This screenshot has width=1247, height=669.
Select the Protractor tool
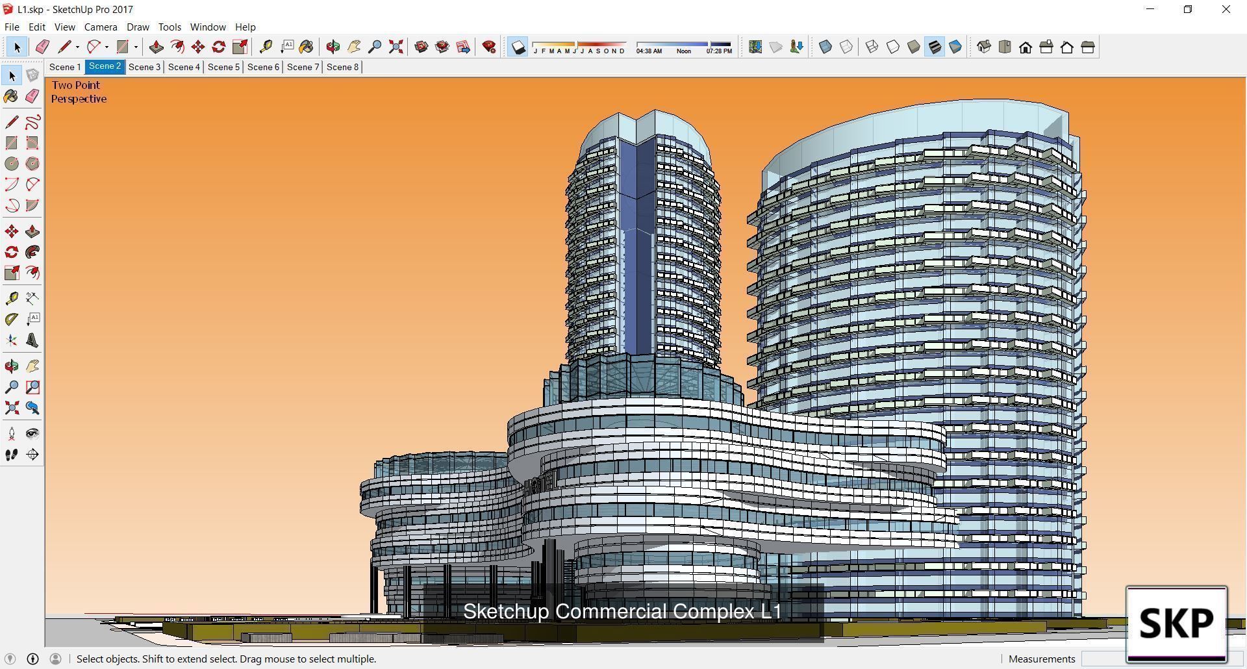click(x=12, y=319)
